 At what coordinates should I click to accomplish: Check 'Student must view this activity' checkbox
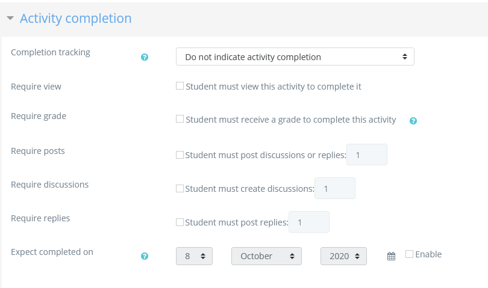[x=180, y=86]
